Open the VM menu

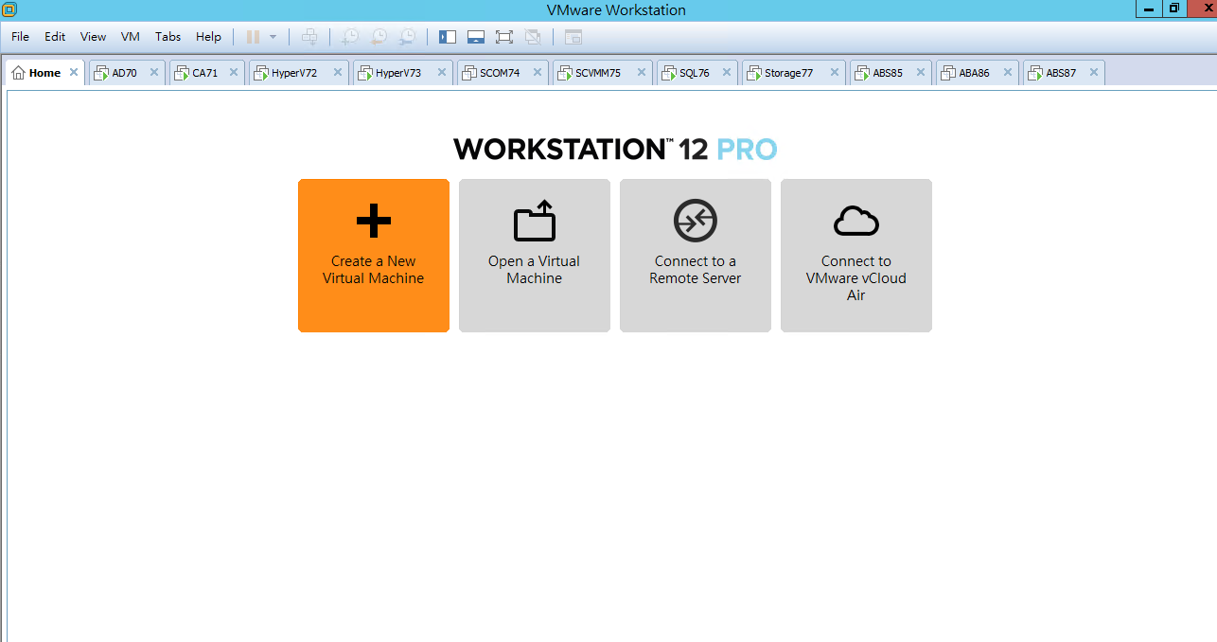point(131,37)
